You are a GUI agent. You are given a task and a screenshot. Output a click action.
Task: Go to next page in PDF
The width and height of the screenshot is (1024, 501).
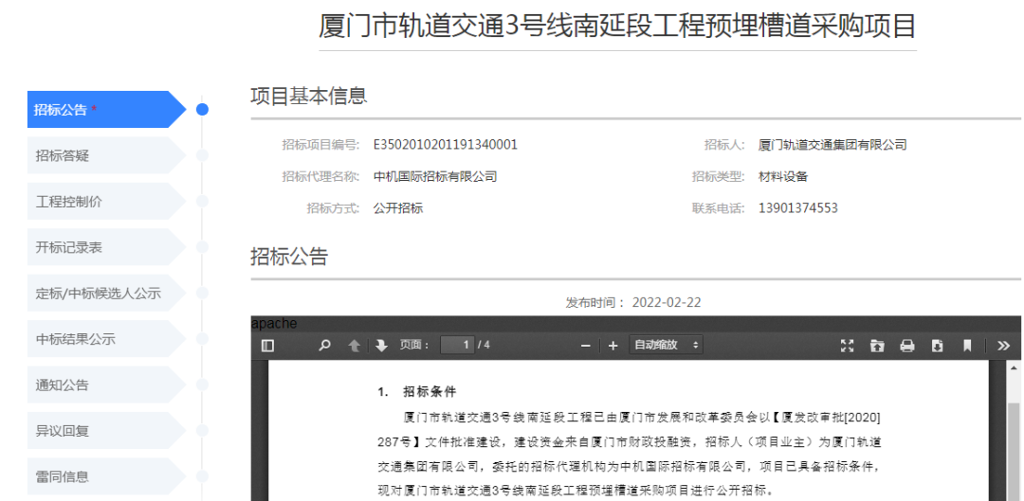tap(381, 346)
